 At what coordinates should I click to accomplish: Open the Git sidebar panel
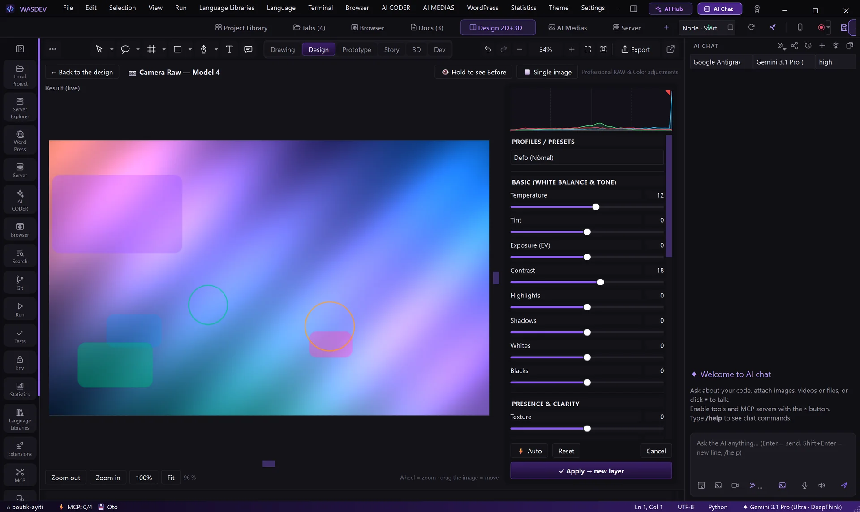(x=20, y=283)
